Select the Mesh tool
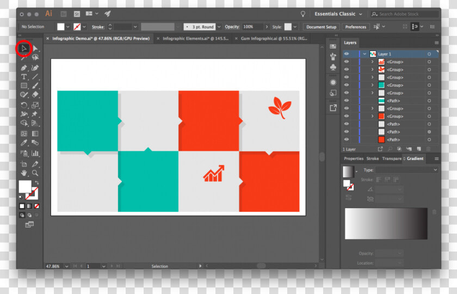Image resolution: width=457 pixels, height=294 pixels. pyautogui.click(x=24, y=133)
